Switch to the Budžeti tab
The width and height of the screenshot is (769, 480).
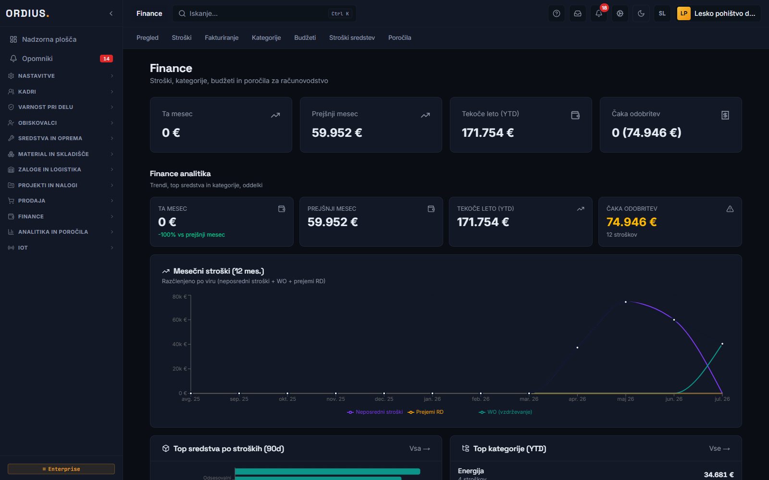click(x=305, y=37)
